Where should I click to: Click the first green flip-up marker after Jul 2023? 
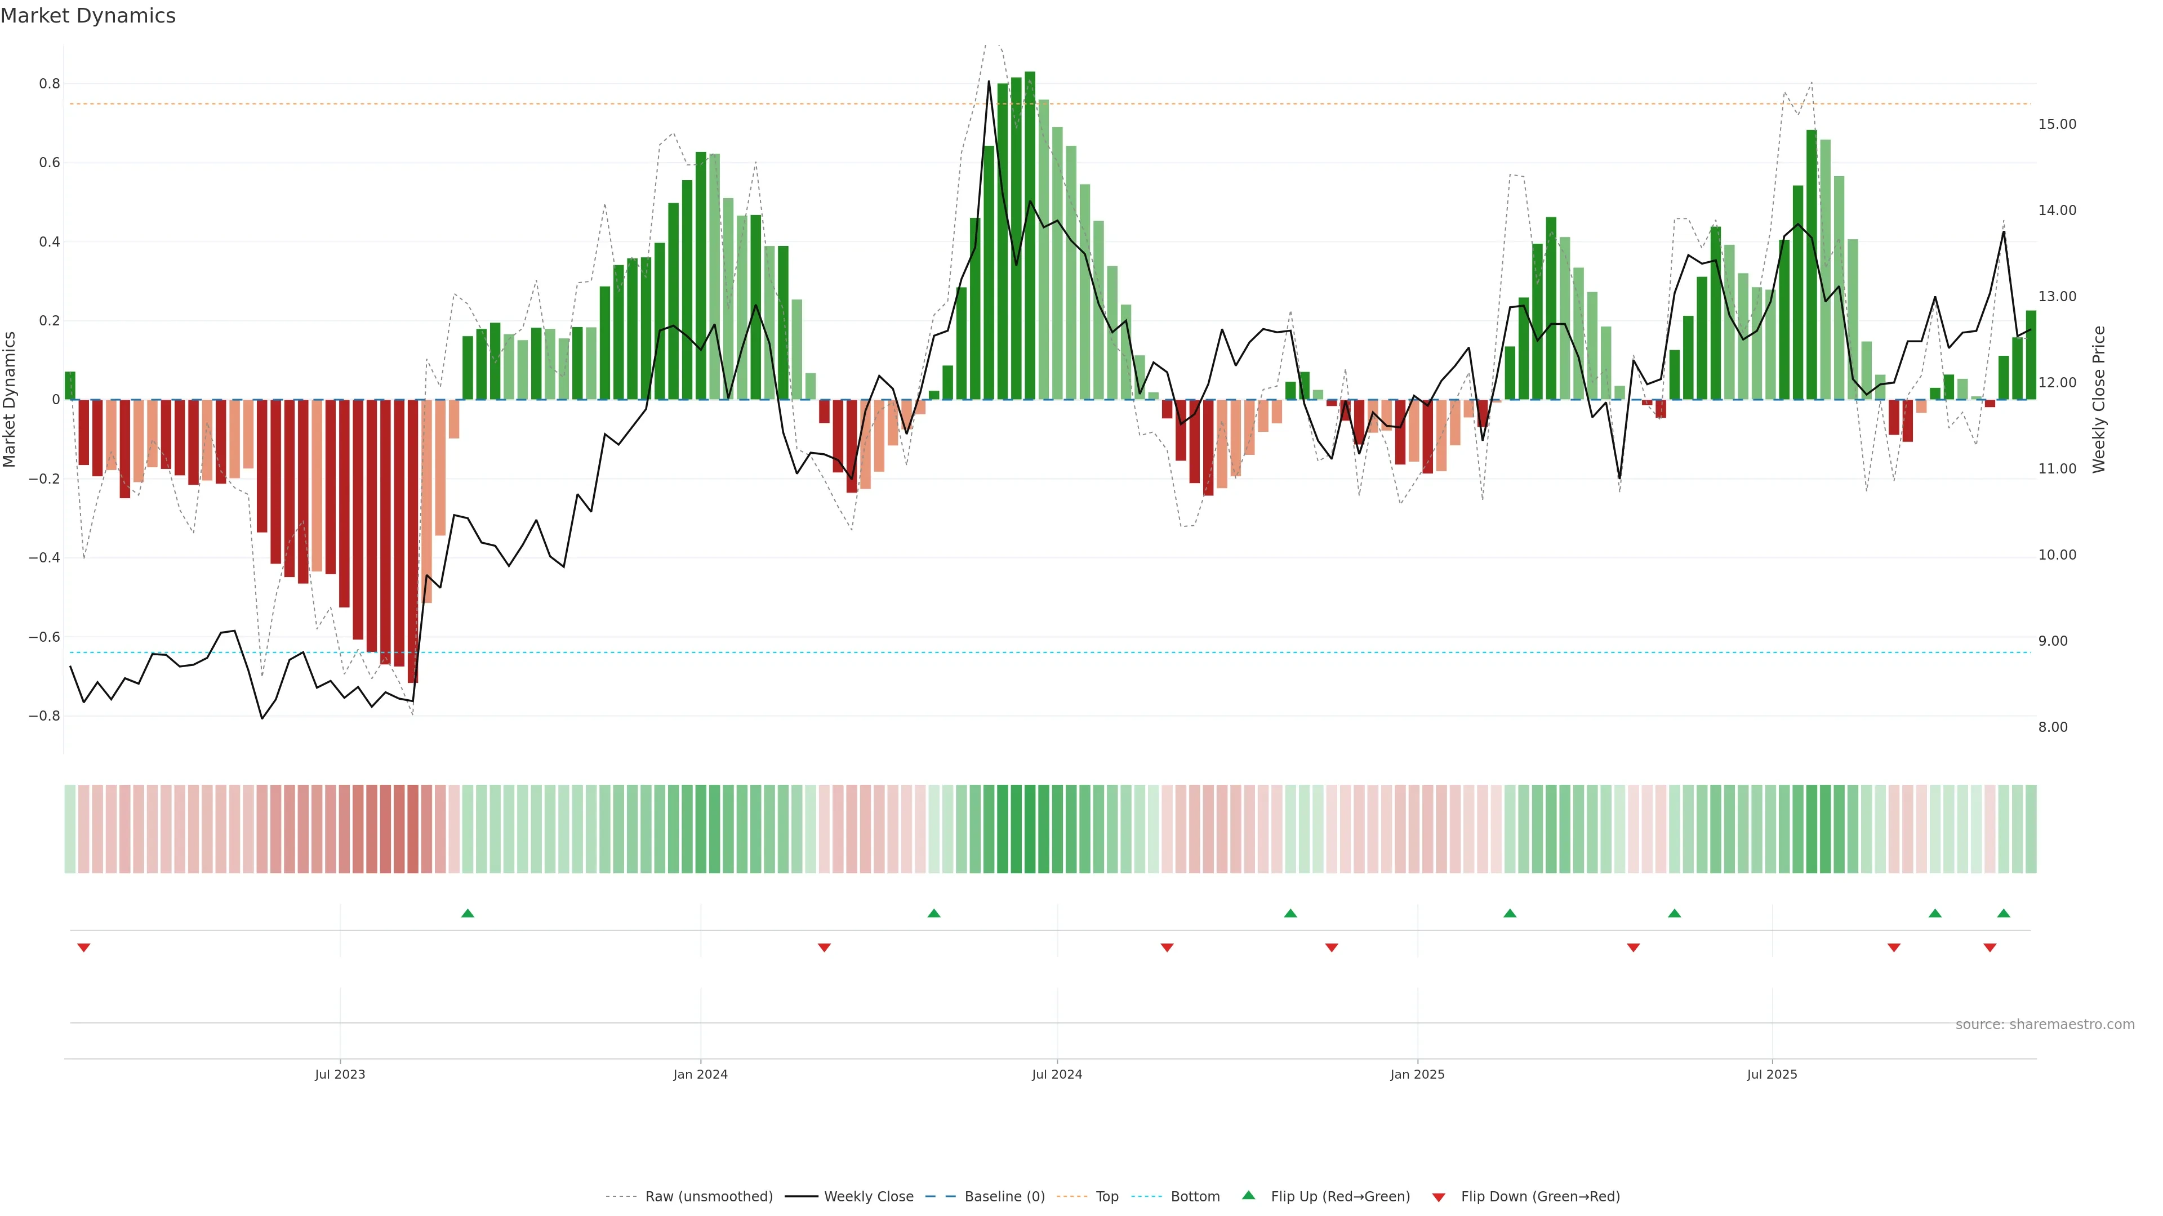(x=468, y=913)
